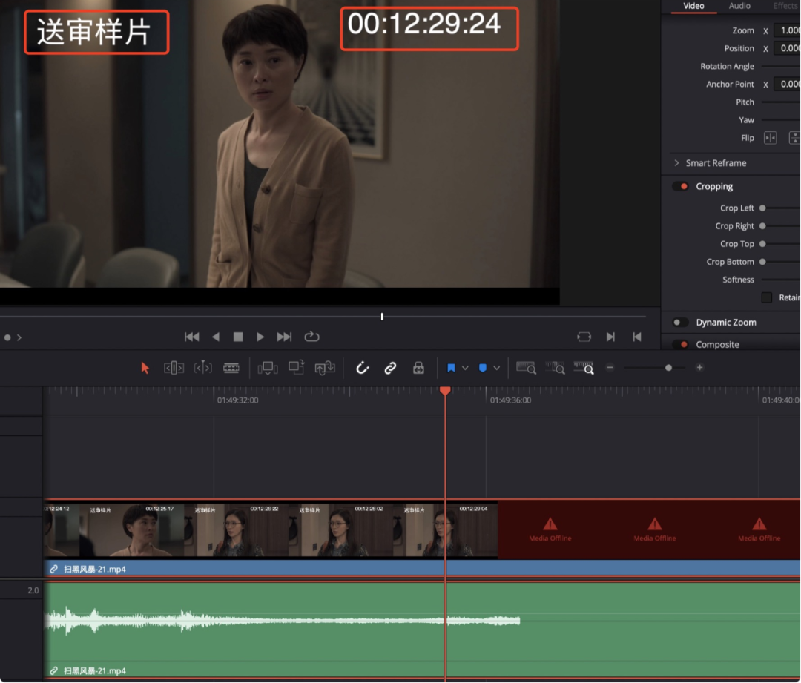Image resolution: width=801 pixels, height=683 pixels.
Task: Toggle timeline Snapping magnet icon
Action: [362, 368]
